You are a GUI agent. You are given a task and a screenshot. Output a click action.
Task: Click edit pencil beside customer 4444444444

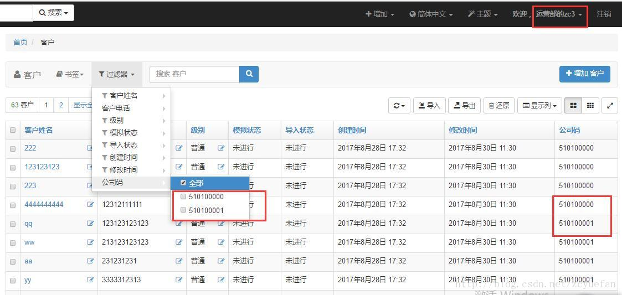[x=90, y=205]
